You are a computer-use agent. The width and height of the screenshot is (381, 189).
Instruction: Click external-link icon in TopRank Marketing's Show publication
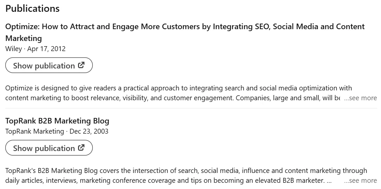[81, 147]
